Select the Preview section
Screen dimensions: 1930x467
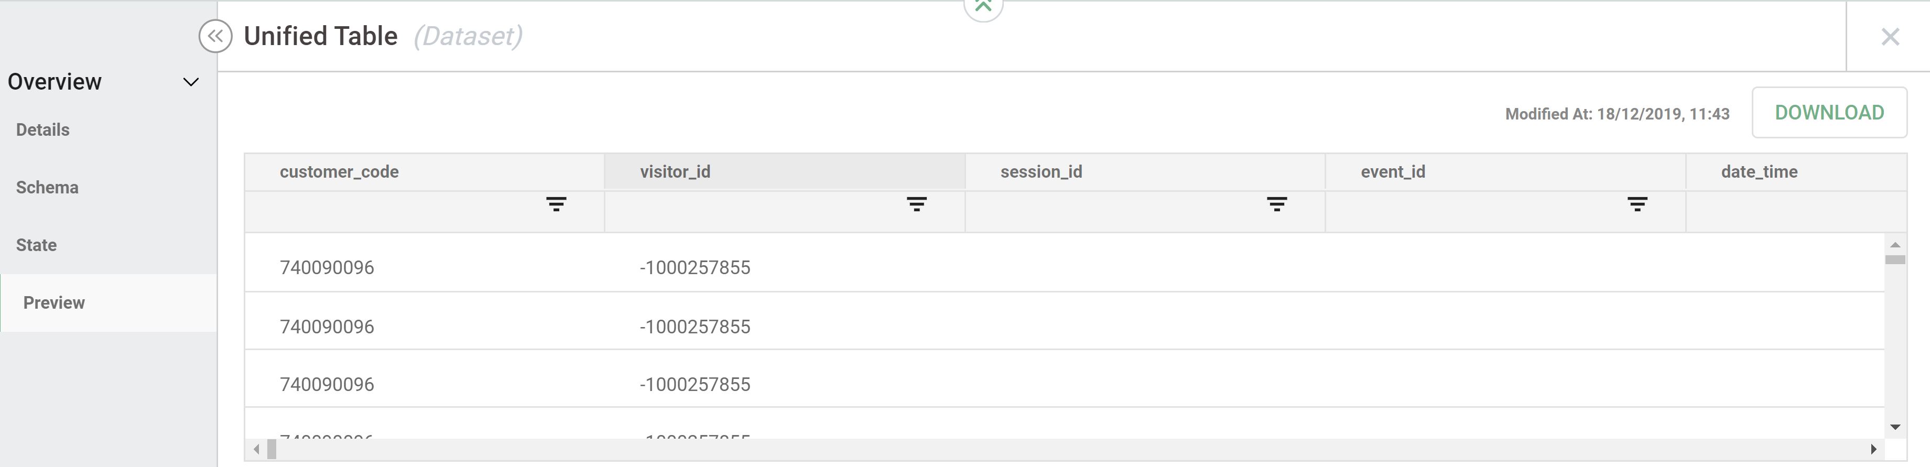54,303
